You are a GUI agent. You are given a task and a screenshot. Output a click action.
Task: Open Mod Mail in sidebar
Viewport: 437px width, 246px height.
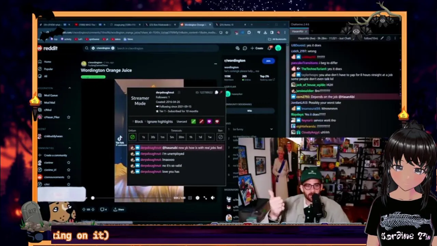[50, 102]
